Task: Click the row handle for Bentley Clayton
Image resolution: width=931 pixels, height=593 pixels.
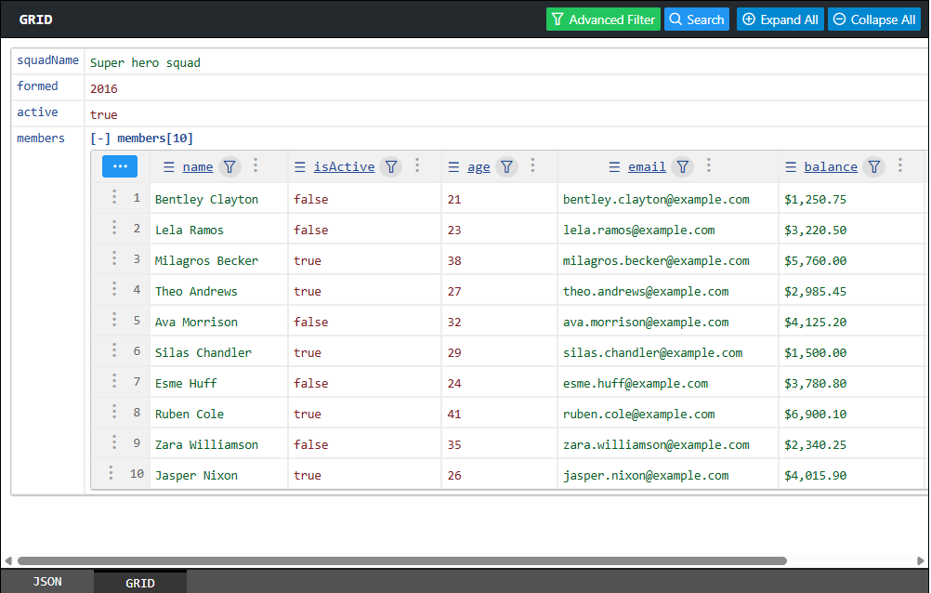Action: (114, 197)
